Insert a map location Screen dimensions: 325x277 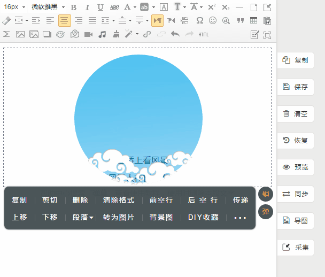coord(75,34)
